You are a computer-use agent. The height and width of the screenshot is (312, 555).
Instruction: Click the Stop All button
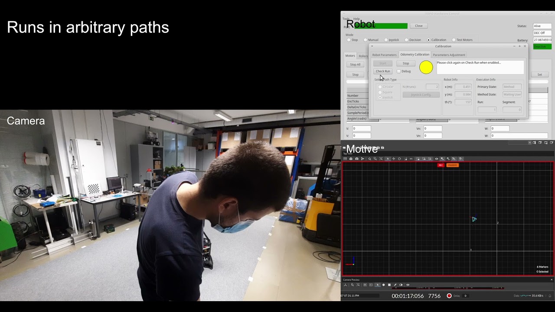(355, 65)
